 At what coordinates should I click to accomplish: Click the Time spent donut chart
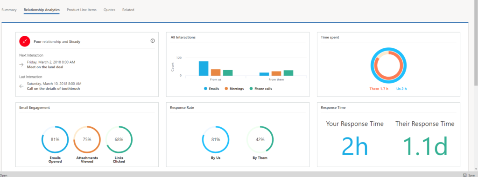pos(389,66)
